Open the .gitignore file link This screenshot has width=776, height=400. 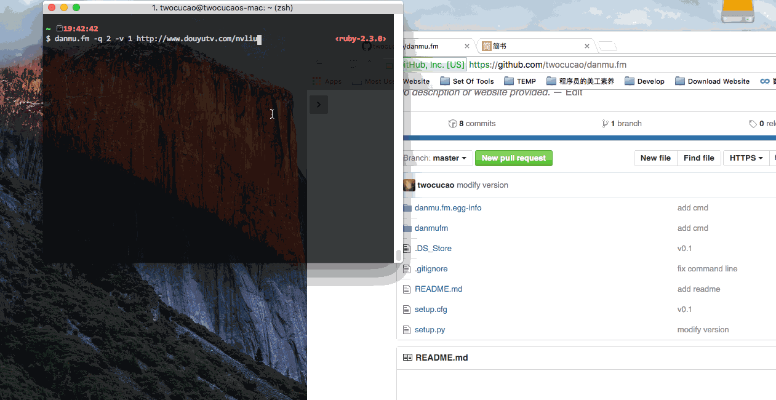coord(431,269)
